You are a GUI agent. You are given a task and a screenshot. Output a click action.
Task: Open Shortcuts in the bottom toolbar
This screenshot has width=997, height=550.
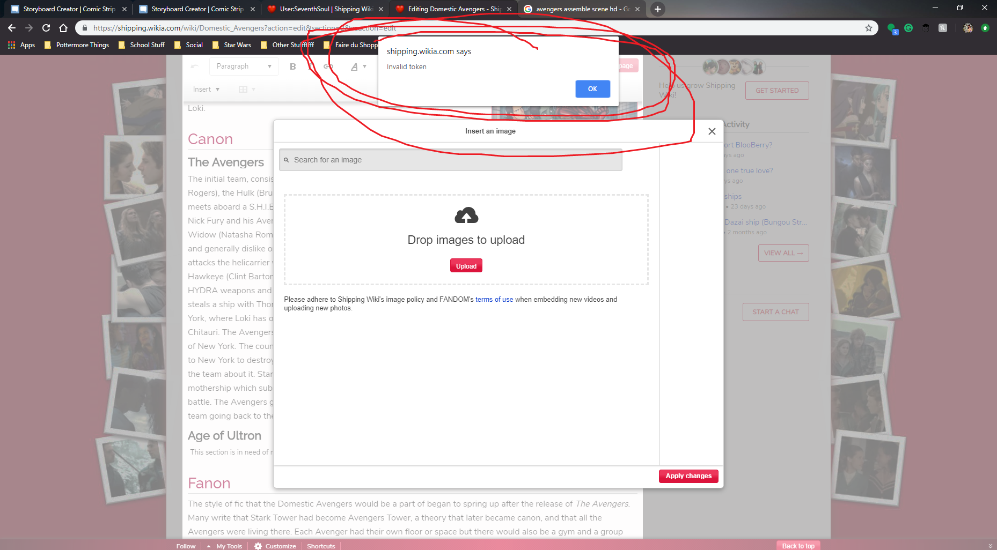[x=321, y=546]
